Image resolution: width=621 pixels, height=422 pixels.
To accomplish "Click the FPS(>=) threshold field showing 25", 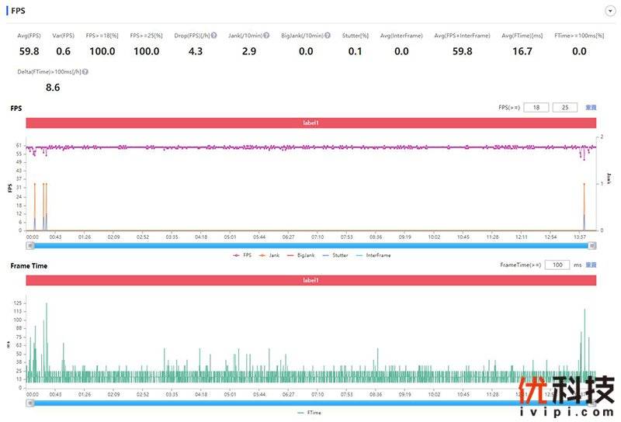I will point(565,107).
